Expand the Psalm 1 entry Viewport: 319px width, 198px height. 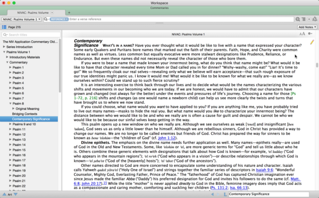(10, 67)
